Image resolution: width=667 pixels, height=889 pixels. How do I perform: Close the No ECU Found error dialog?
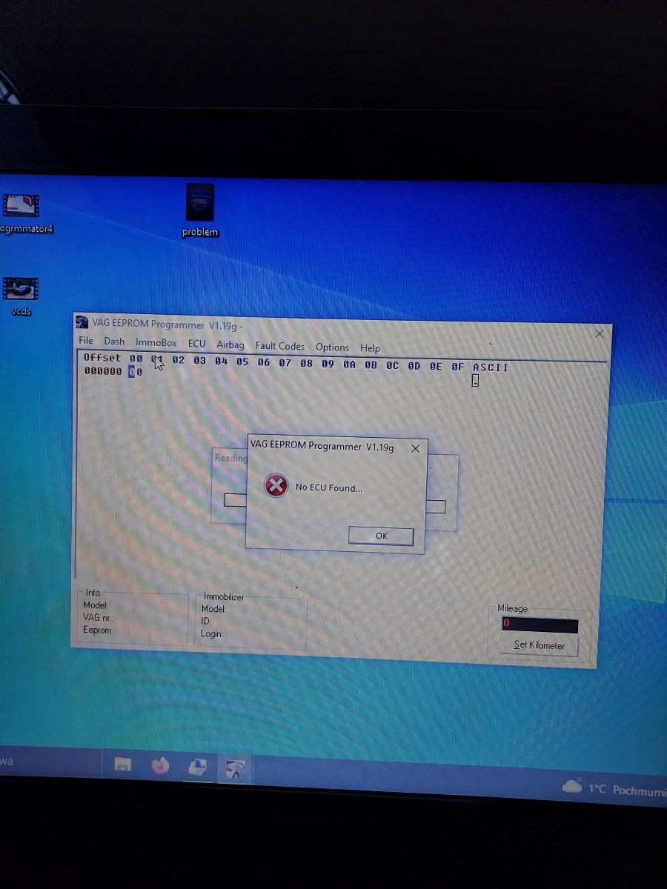point(415,448)
